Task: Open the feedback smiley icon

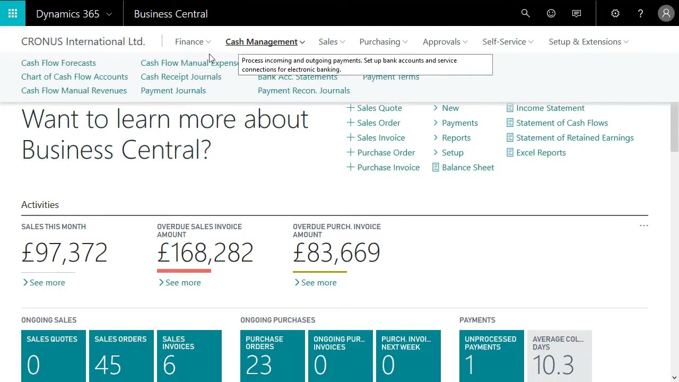Action: 551,13
